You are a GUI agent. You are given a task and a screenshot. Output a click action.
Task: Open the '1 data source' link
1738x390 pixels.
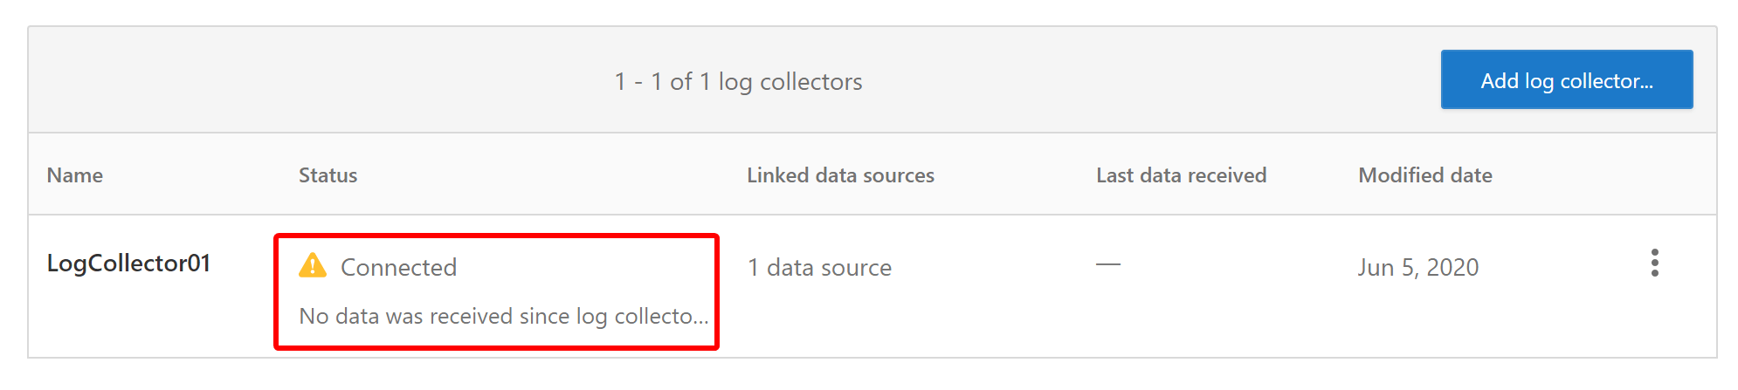pyautogui.click(x=820, y=267)
